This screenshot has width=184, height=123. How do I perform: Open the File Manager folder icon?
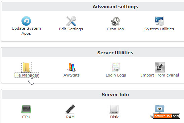point(27,67)
